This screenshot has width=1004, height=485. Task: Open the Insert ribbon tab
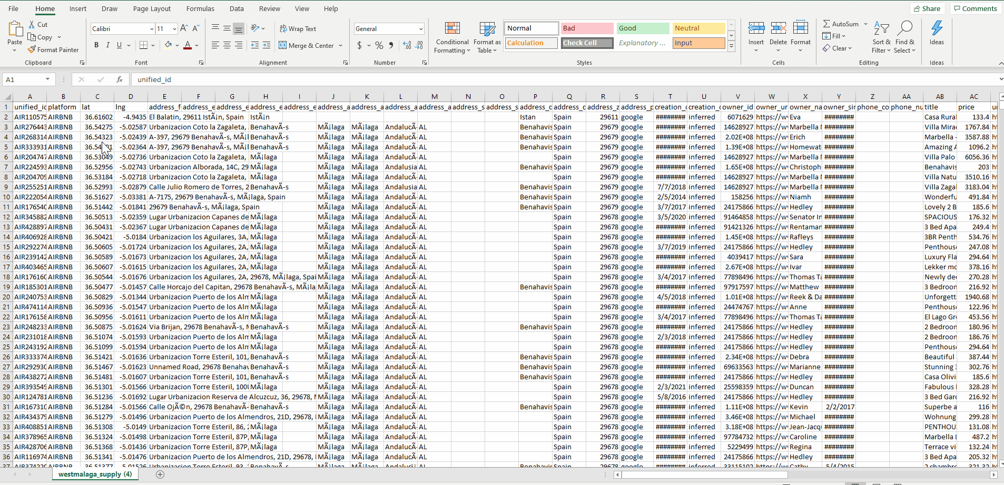tap(78, 9)
